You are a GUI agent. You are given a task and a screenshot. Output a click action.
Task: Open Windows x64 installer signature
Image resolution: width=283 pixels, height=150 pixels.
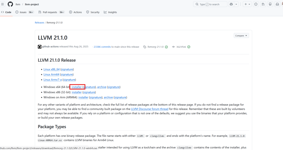pyautogui.click(x=89, y=87)
